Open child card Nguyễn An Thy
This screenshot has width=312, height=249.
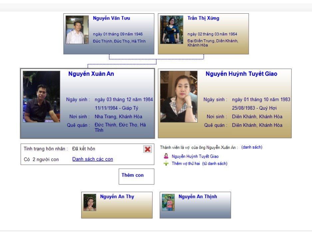[x=117, y=205]
